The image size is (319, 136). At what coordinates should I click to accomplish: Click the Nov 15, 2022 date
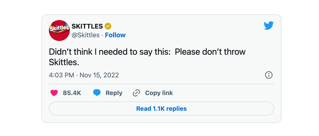(x=99, y=75)
